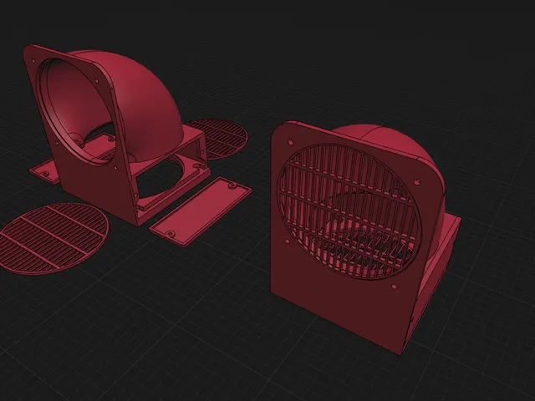This screenshot has width=535, height=401.
Task: Select the flat rectangular cover plate
Action: [201, 211]
